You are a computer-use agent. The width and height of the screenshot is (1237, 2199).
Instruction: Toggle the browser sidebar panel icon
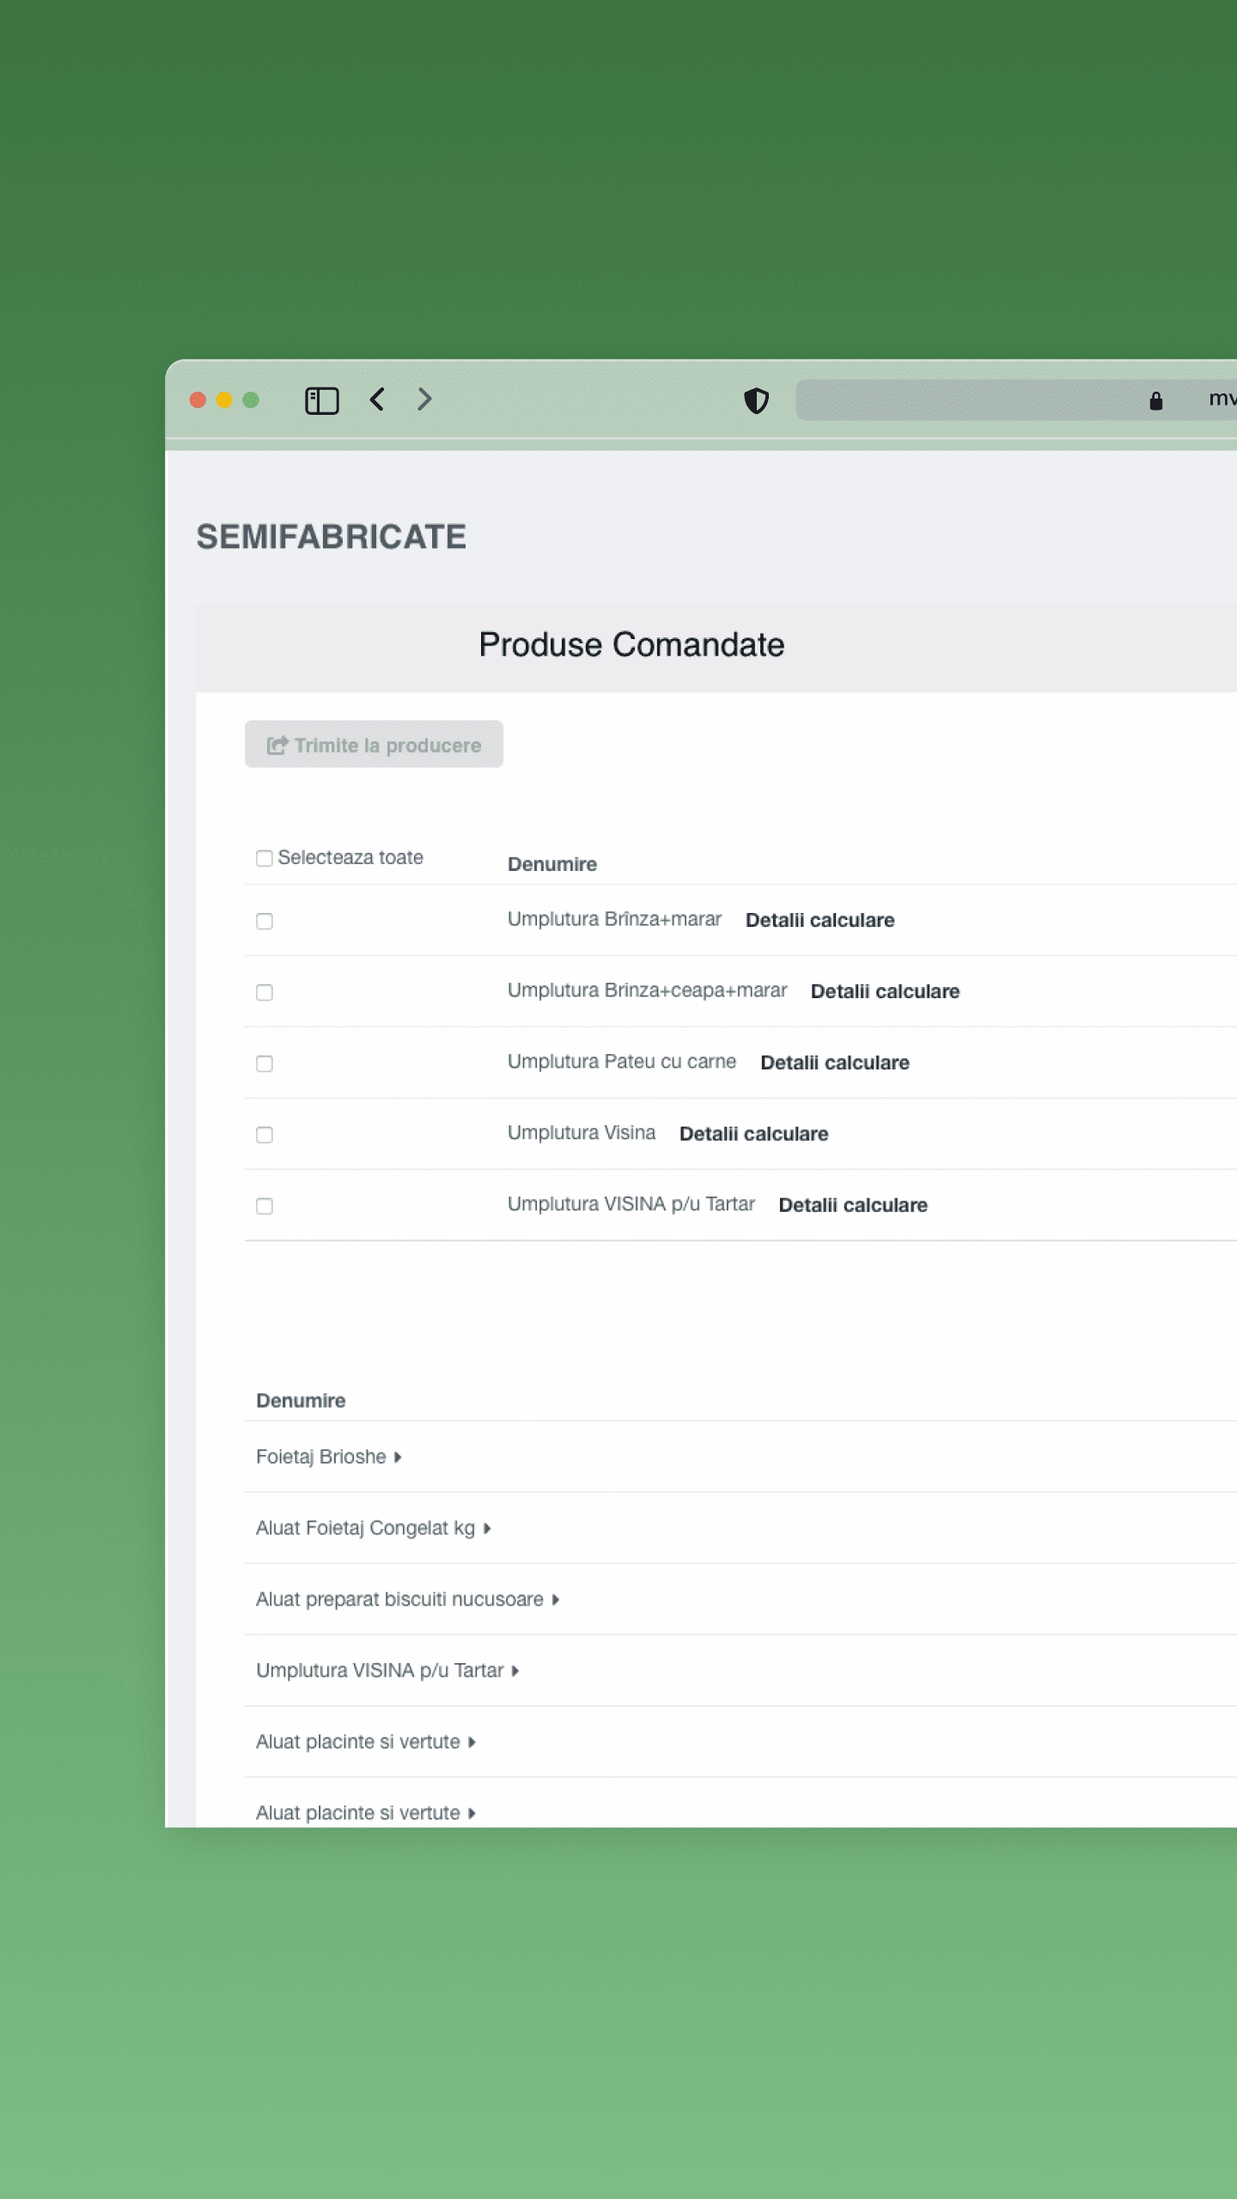coord(322,400)
